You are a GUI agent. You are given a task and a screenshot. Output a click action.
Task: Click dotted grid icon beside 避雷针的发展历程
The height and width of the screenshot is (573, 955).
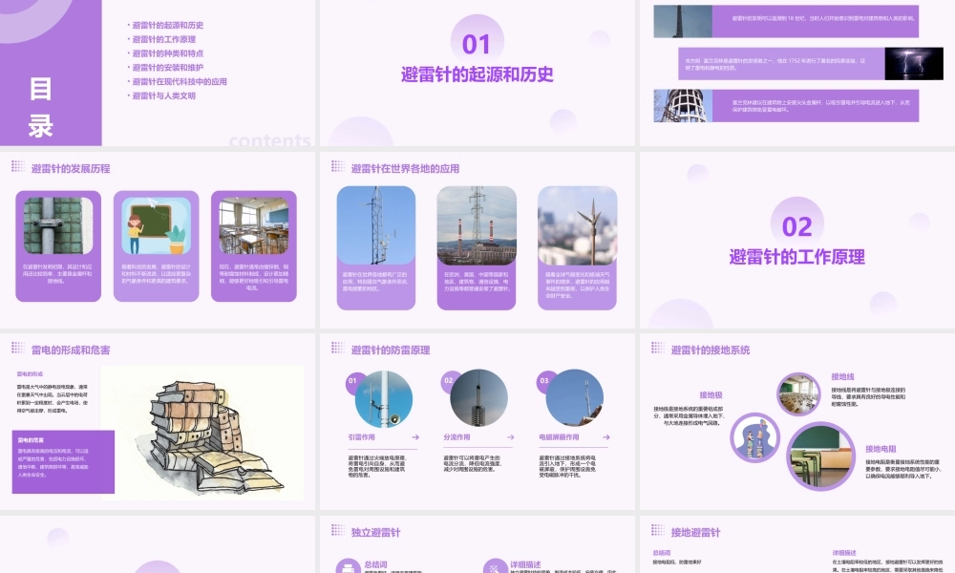click(x=18, y=166)
